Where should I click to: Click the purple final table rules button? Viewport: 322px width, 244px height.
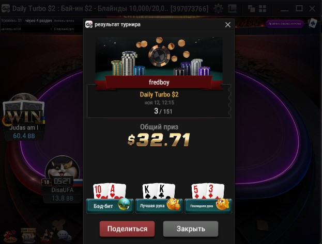click(285, 24)
